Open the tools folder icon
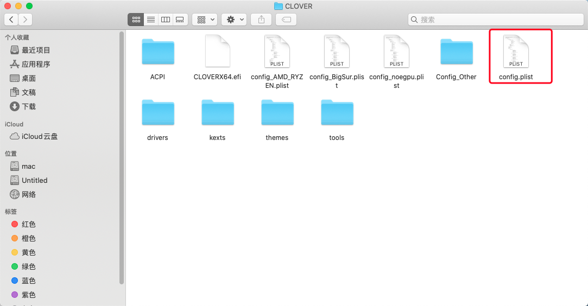This screenshot has height=306, width=588. coord(337,112)
